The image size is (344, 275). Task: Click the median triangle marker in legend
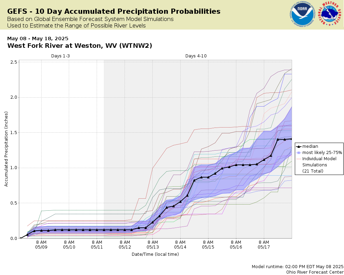[x=298, y=146]
